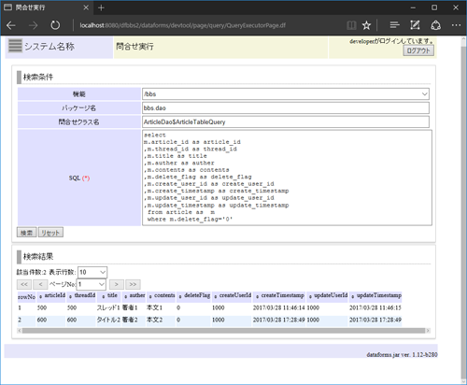
Task: Open web note pen icon
Action: click(x=415, y=25)
